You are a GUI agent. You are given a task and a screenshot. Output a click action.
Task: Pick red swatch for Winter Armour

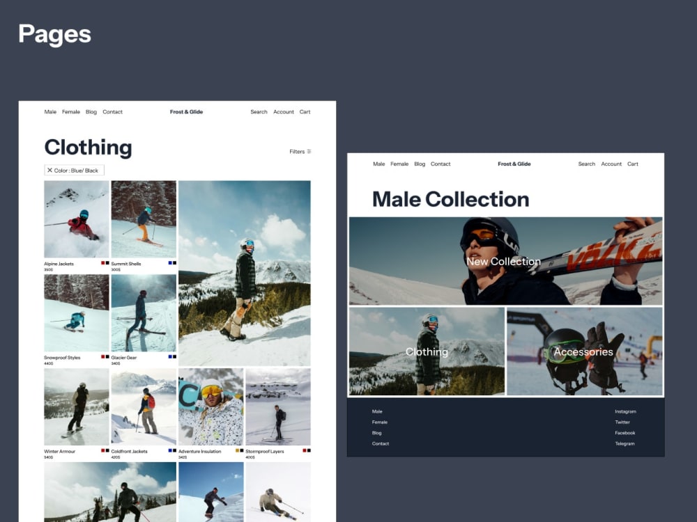(x=103, y=450)
